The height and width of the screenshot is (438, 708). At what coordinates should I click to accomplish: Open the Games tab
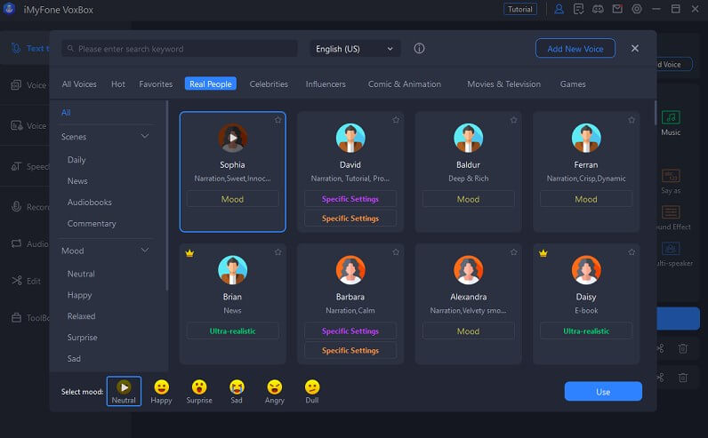point(573,84)
